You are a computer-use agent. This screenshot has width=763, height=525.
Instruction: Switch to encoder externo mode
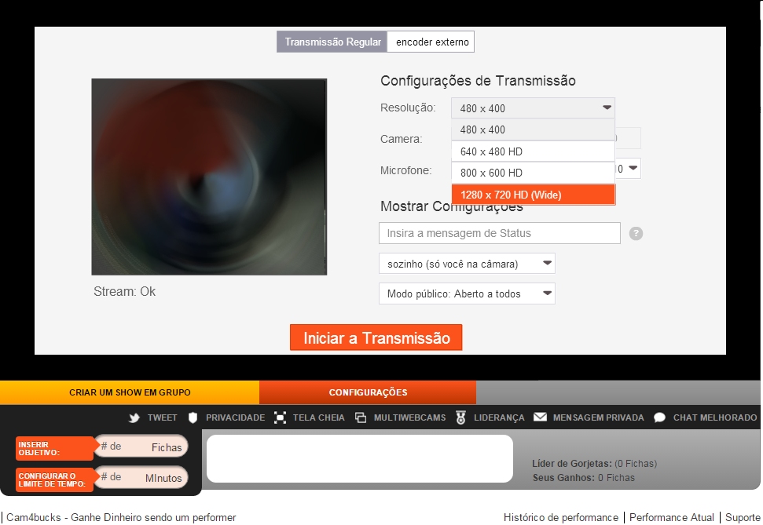coord(431,42)
